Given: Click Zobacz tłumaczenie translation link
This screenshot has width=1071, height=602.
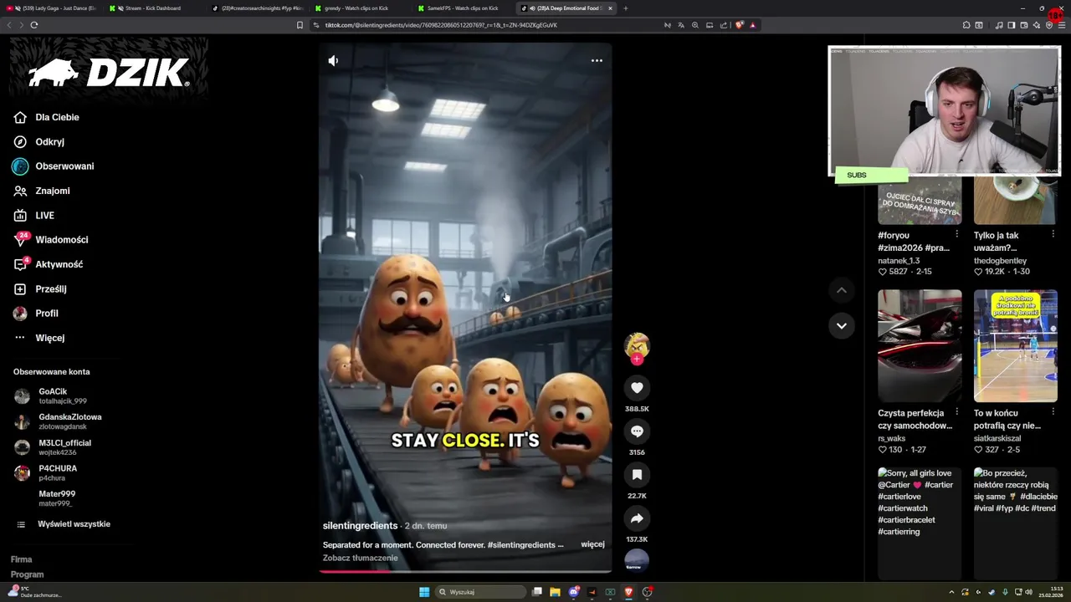Looking at the screenshot, I should (361, 558).
